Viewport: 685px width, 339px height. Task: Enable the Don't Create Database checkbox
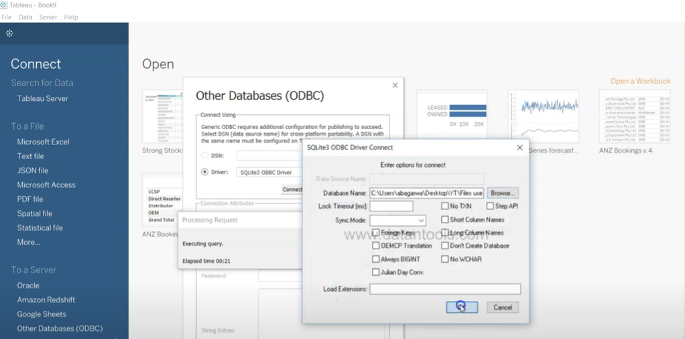tap(445, 246)
